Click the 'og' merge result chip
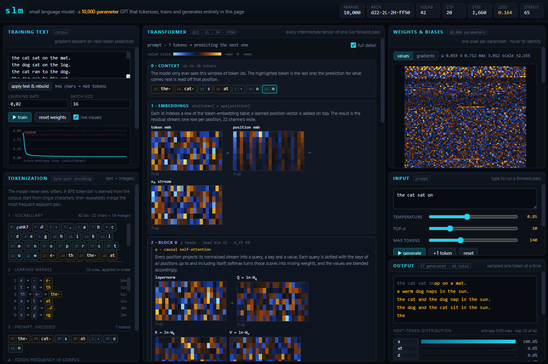The width and height of the screenshot is (548, 364). pyautogui.click(x=48, y=315)
